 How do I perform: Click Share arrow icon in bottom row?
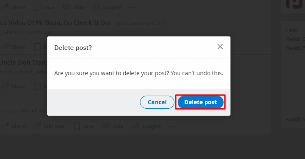[x=5, y=126]
